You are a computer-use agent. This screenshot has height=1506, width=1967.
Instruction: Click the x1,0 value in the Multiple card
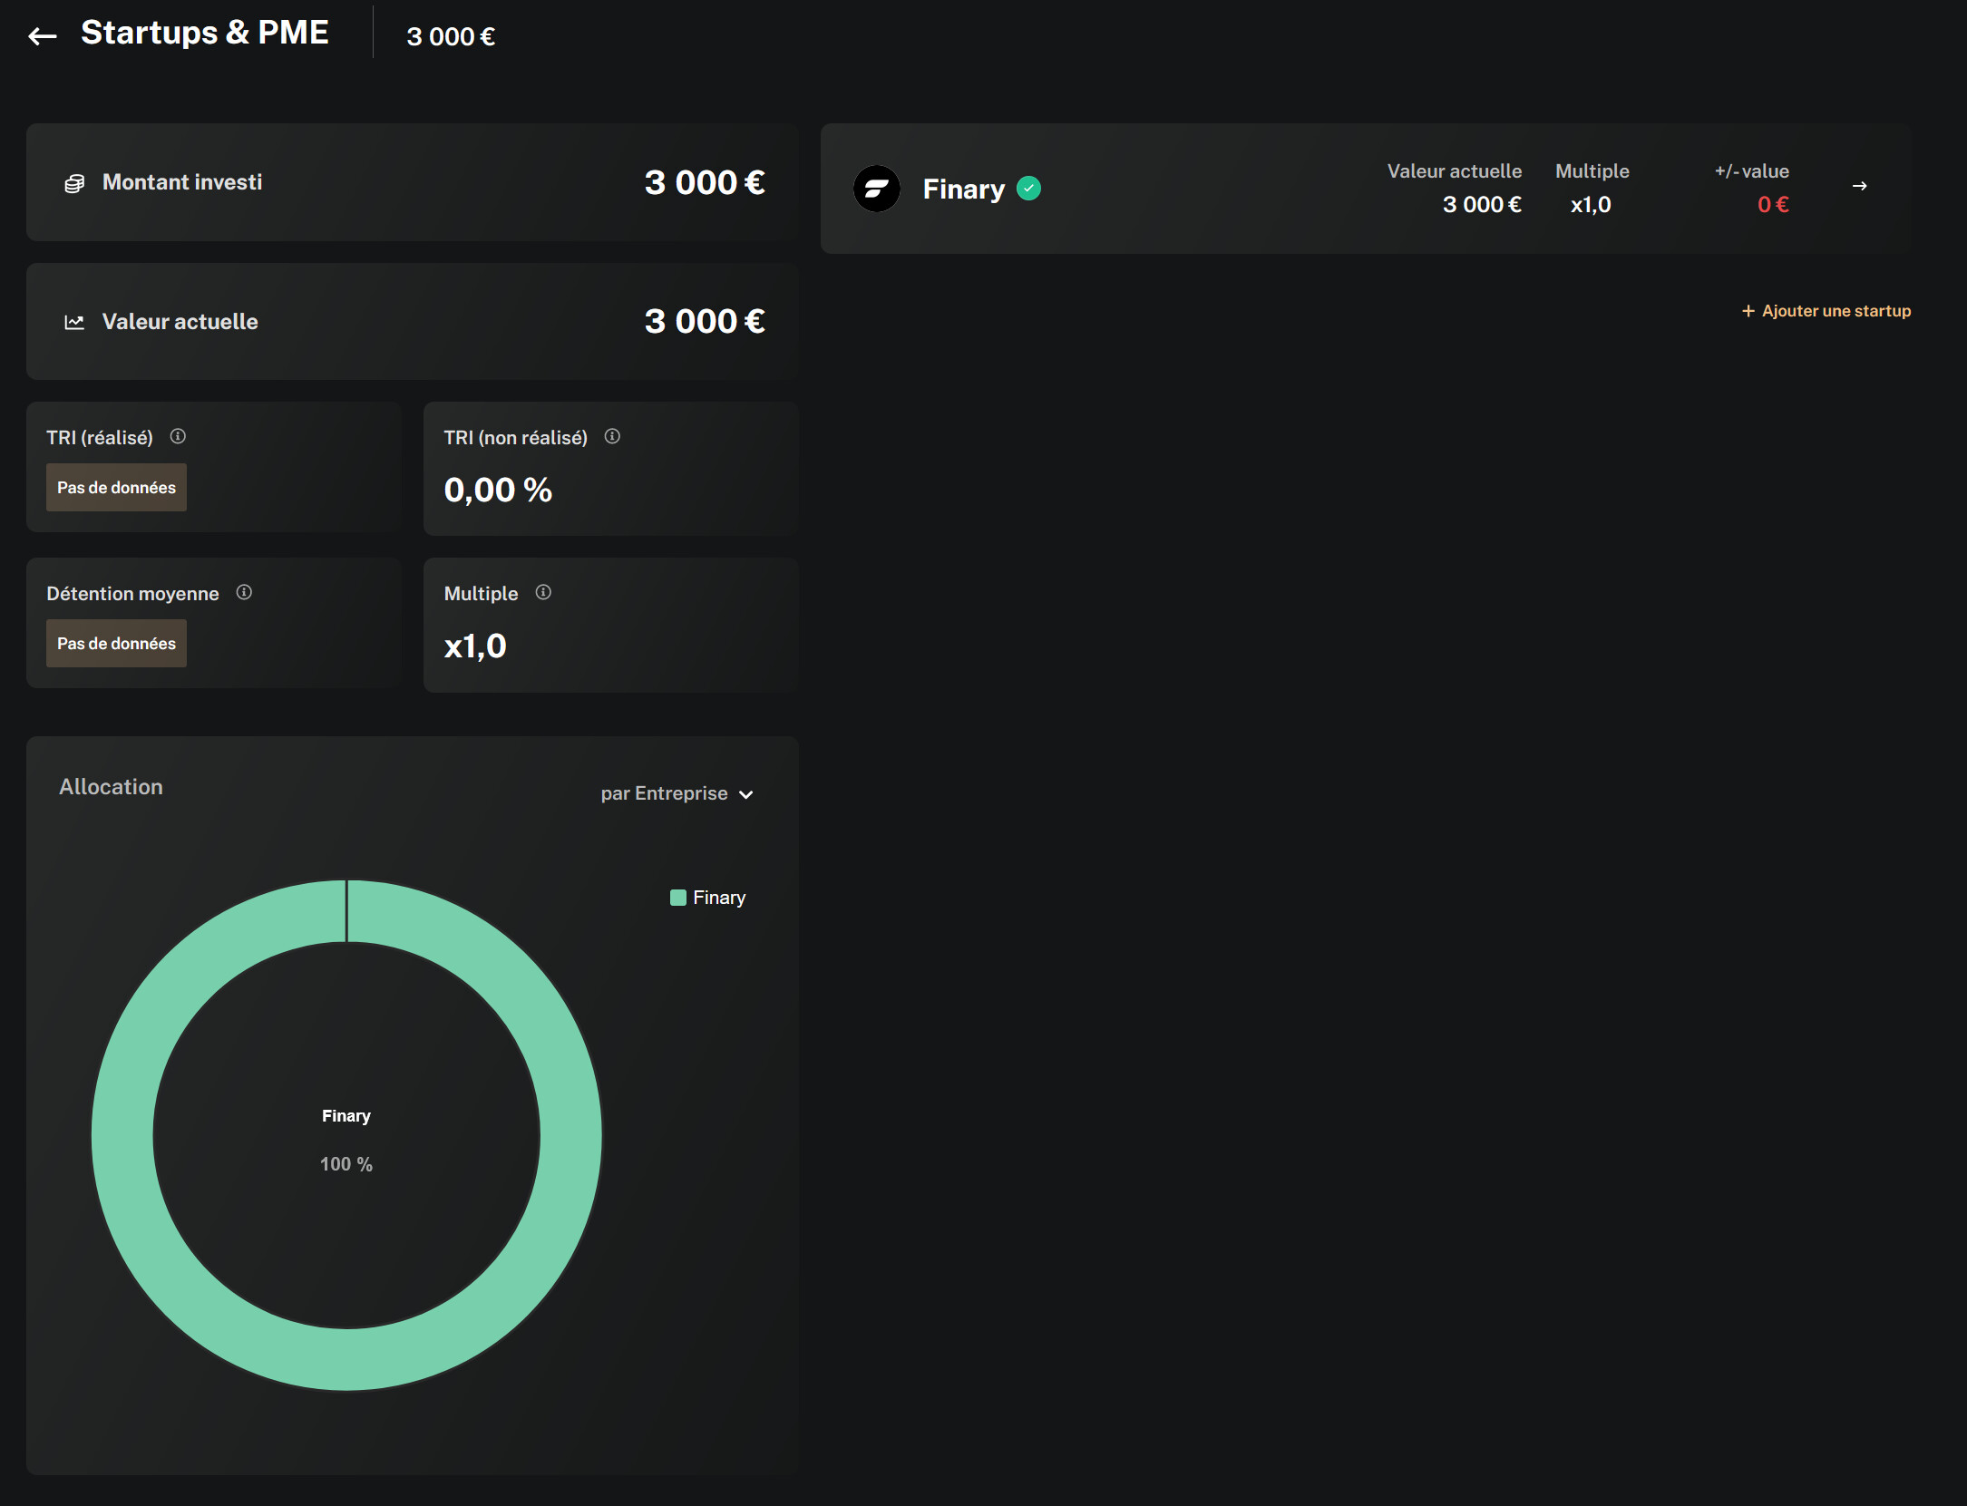[x=475, y=646]
